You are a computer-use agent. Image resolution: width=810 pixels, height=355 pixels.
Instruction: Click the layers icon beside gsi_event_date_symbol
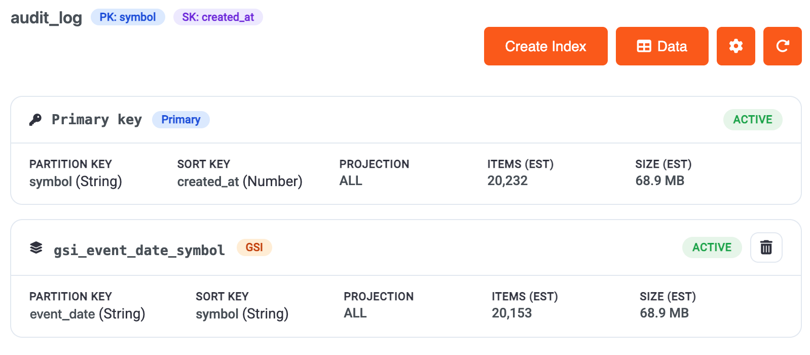pyautogui.click(x=36, y=247)
